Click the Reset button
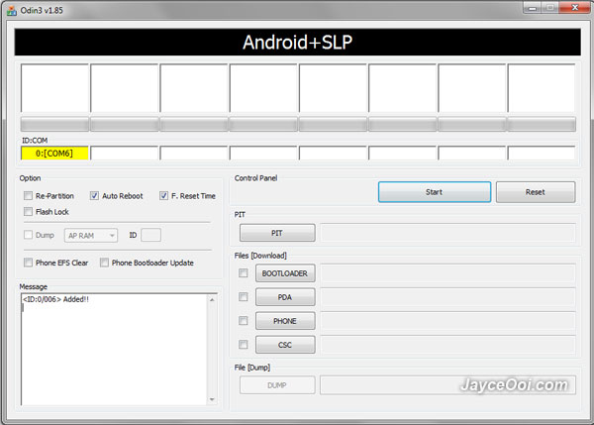 (536, 192)
